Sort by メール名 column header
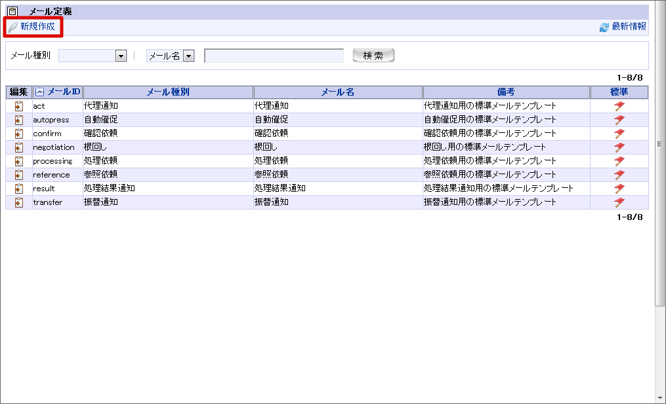Viewport: 666px width, 404px height. coord(338,92)
